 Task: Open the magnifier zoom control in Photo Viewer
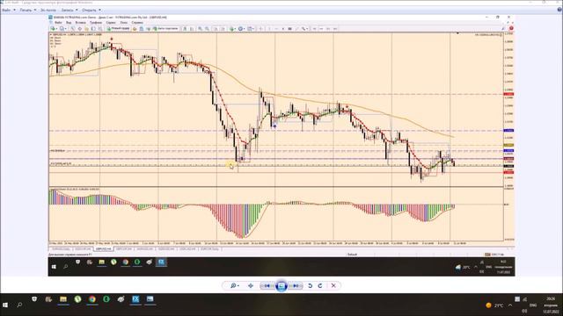point(235,285)
